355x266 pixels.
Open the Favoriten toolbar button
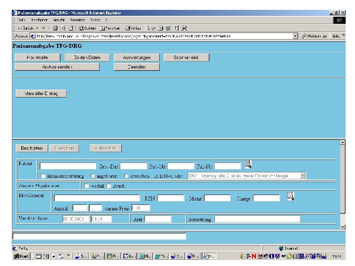pos(110,28)
